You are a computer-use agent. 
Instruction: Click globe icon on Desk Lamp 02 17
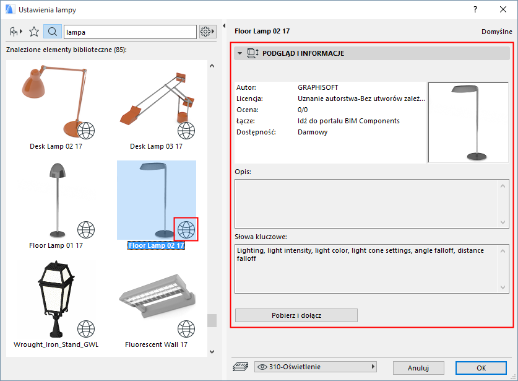pos(86,130)
